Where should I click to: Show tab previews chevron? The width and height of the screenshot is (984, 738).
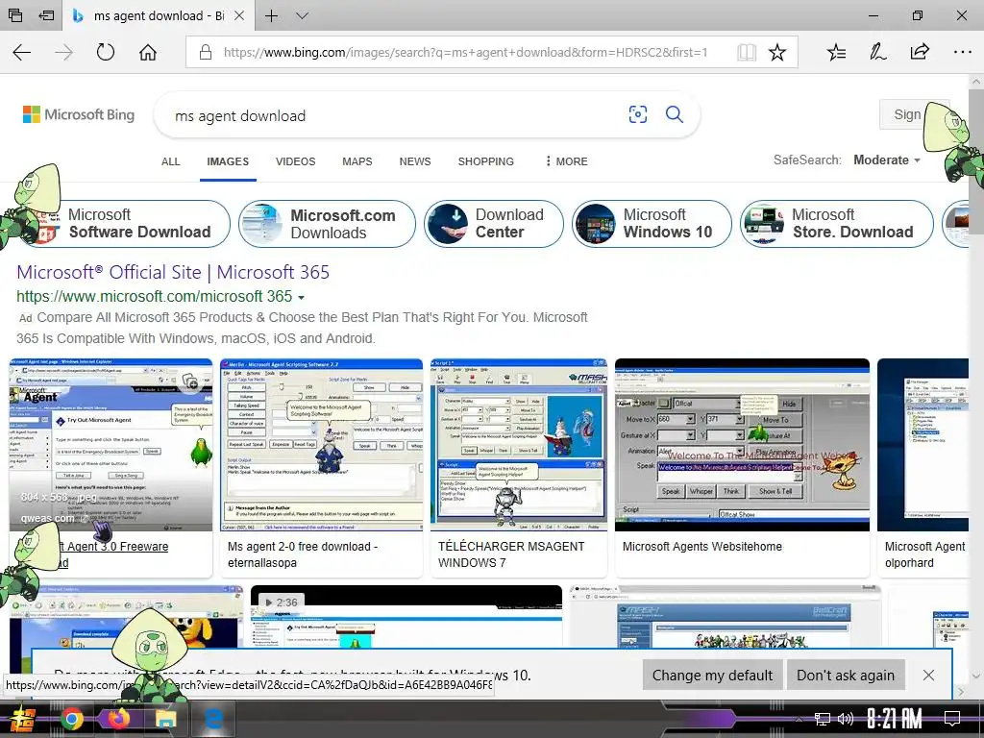[302, 15]
